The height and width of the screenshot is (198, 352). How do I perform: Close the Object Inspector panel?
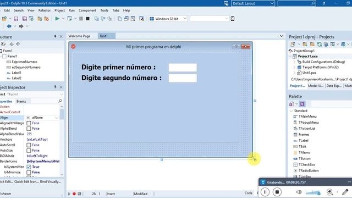61,87
